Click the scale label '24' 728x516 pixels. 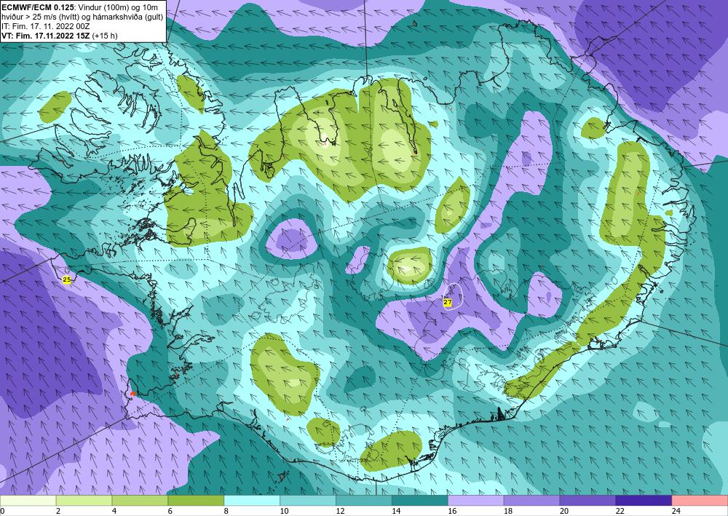point(676,511)
